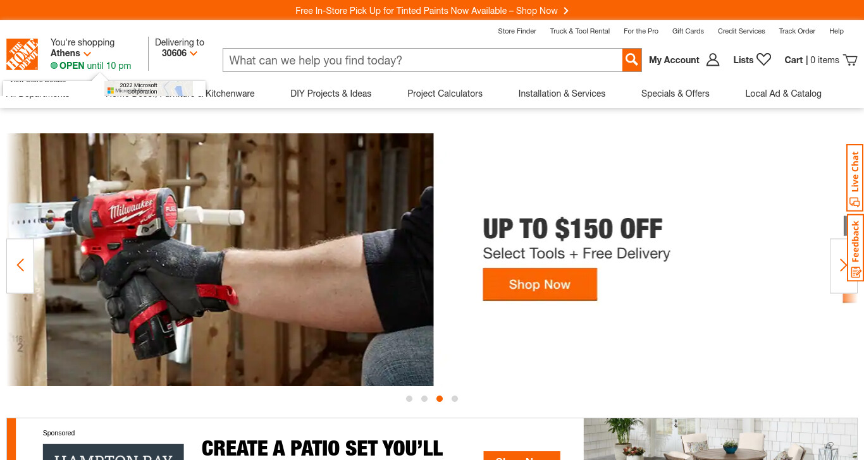The width and height of the screenshot is (864, 460).
Task: Focus the product search field
Action: (423, 60)
